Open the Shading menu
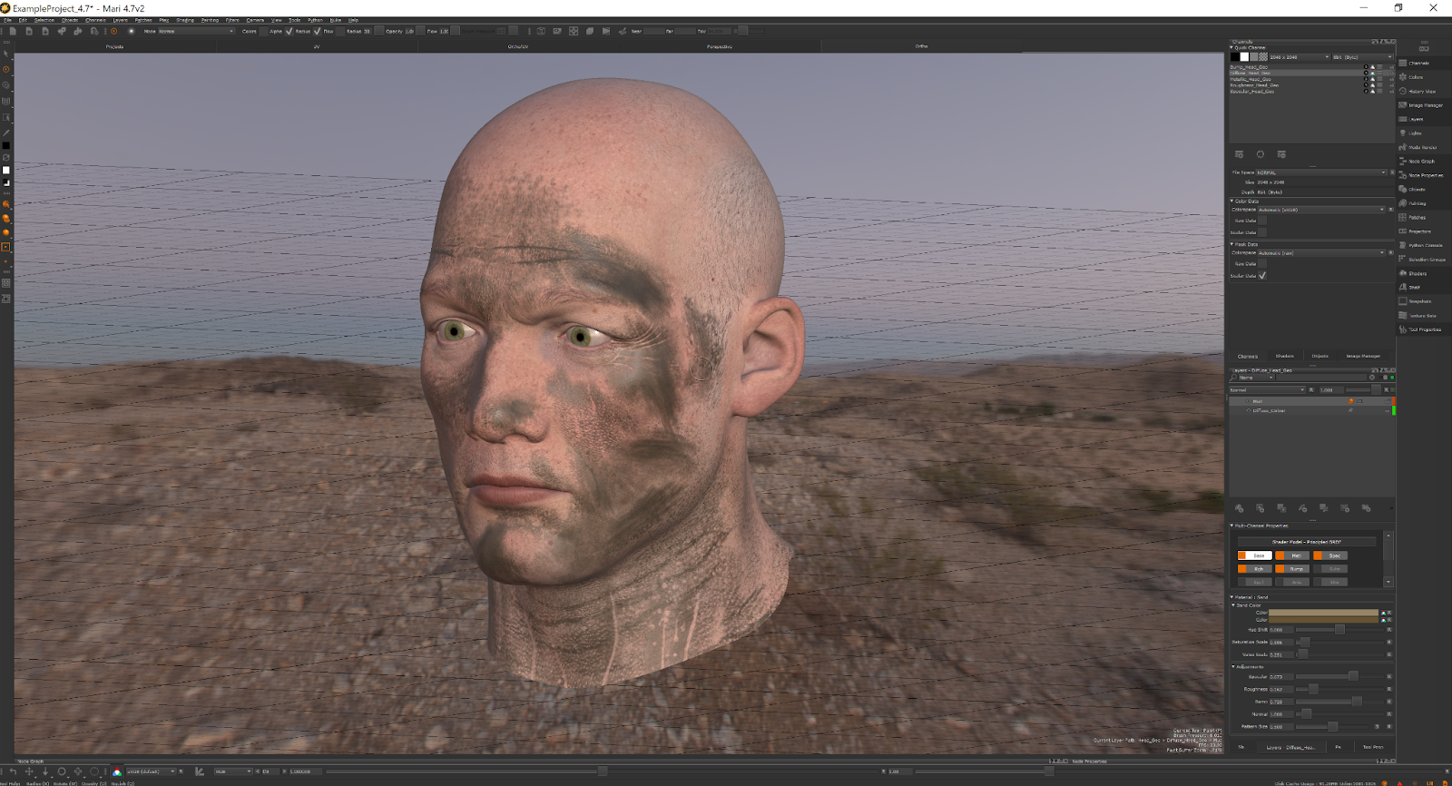Viewport: 1452px width, 786px height. coord(185,20)
